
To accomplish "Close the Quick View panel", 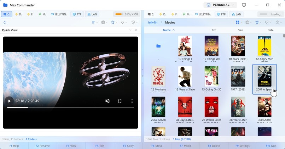I will (136, 30).
